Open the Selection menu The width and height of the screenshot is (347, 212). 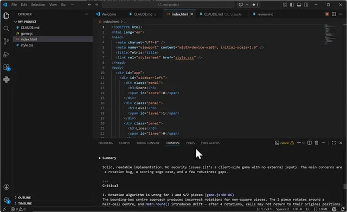(x=38, y=5)
